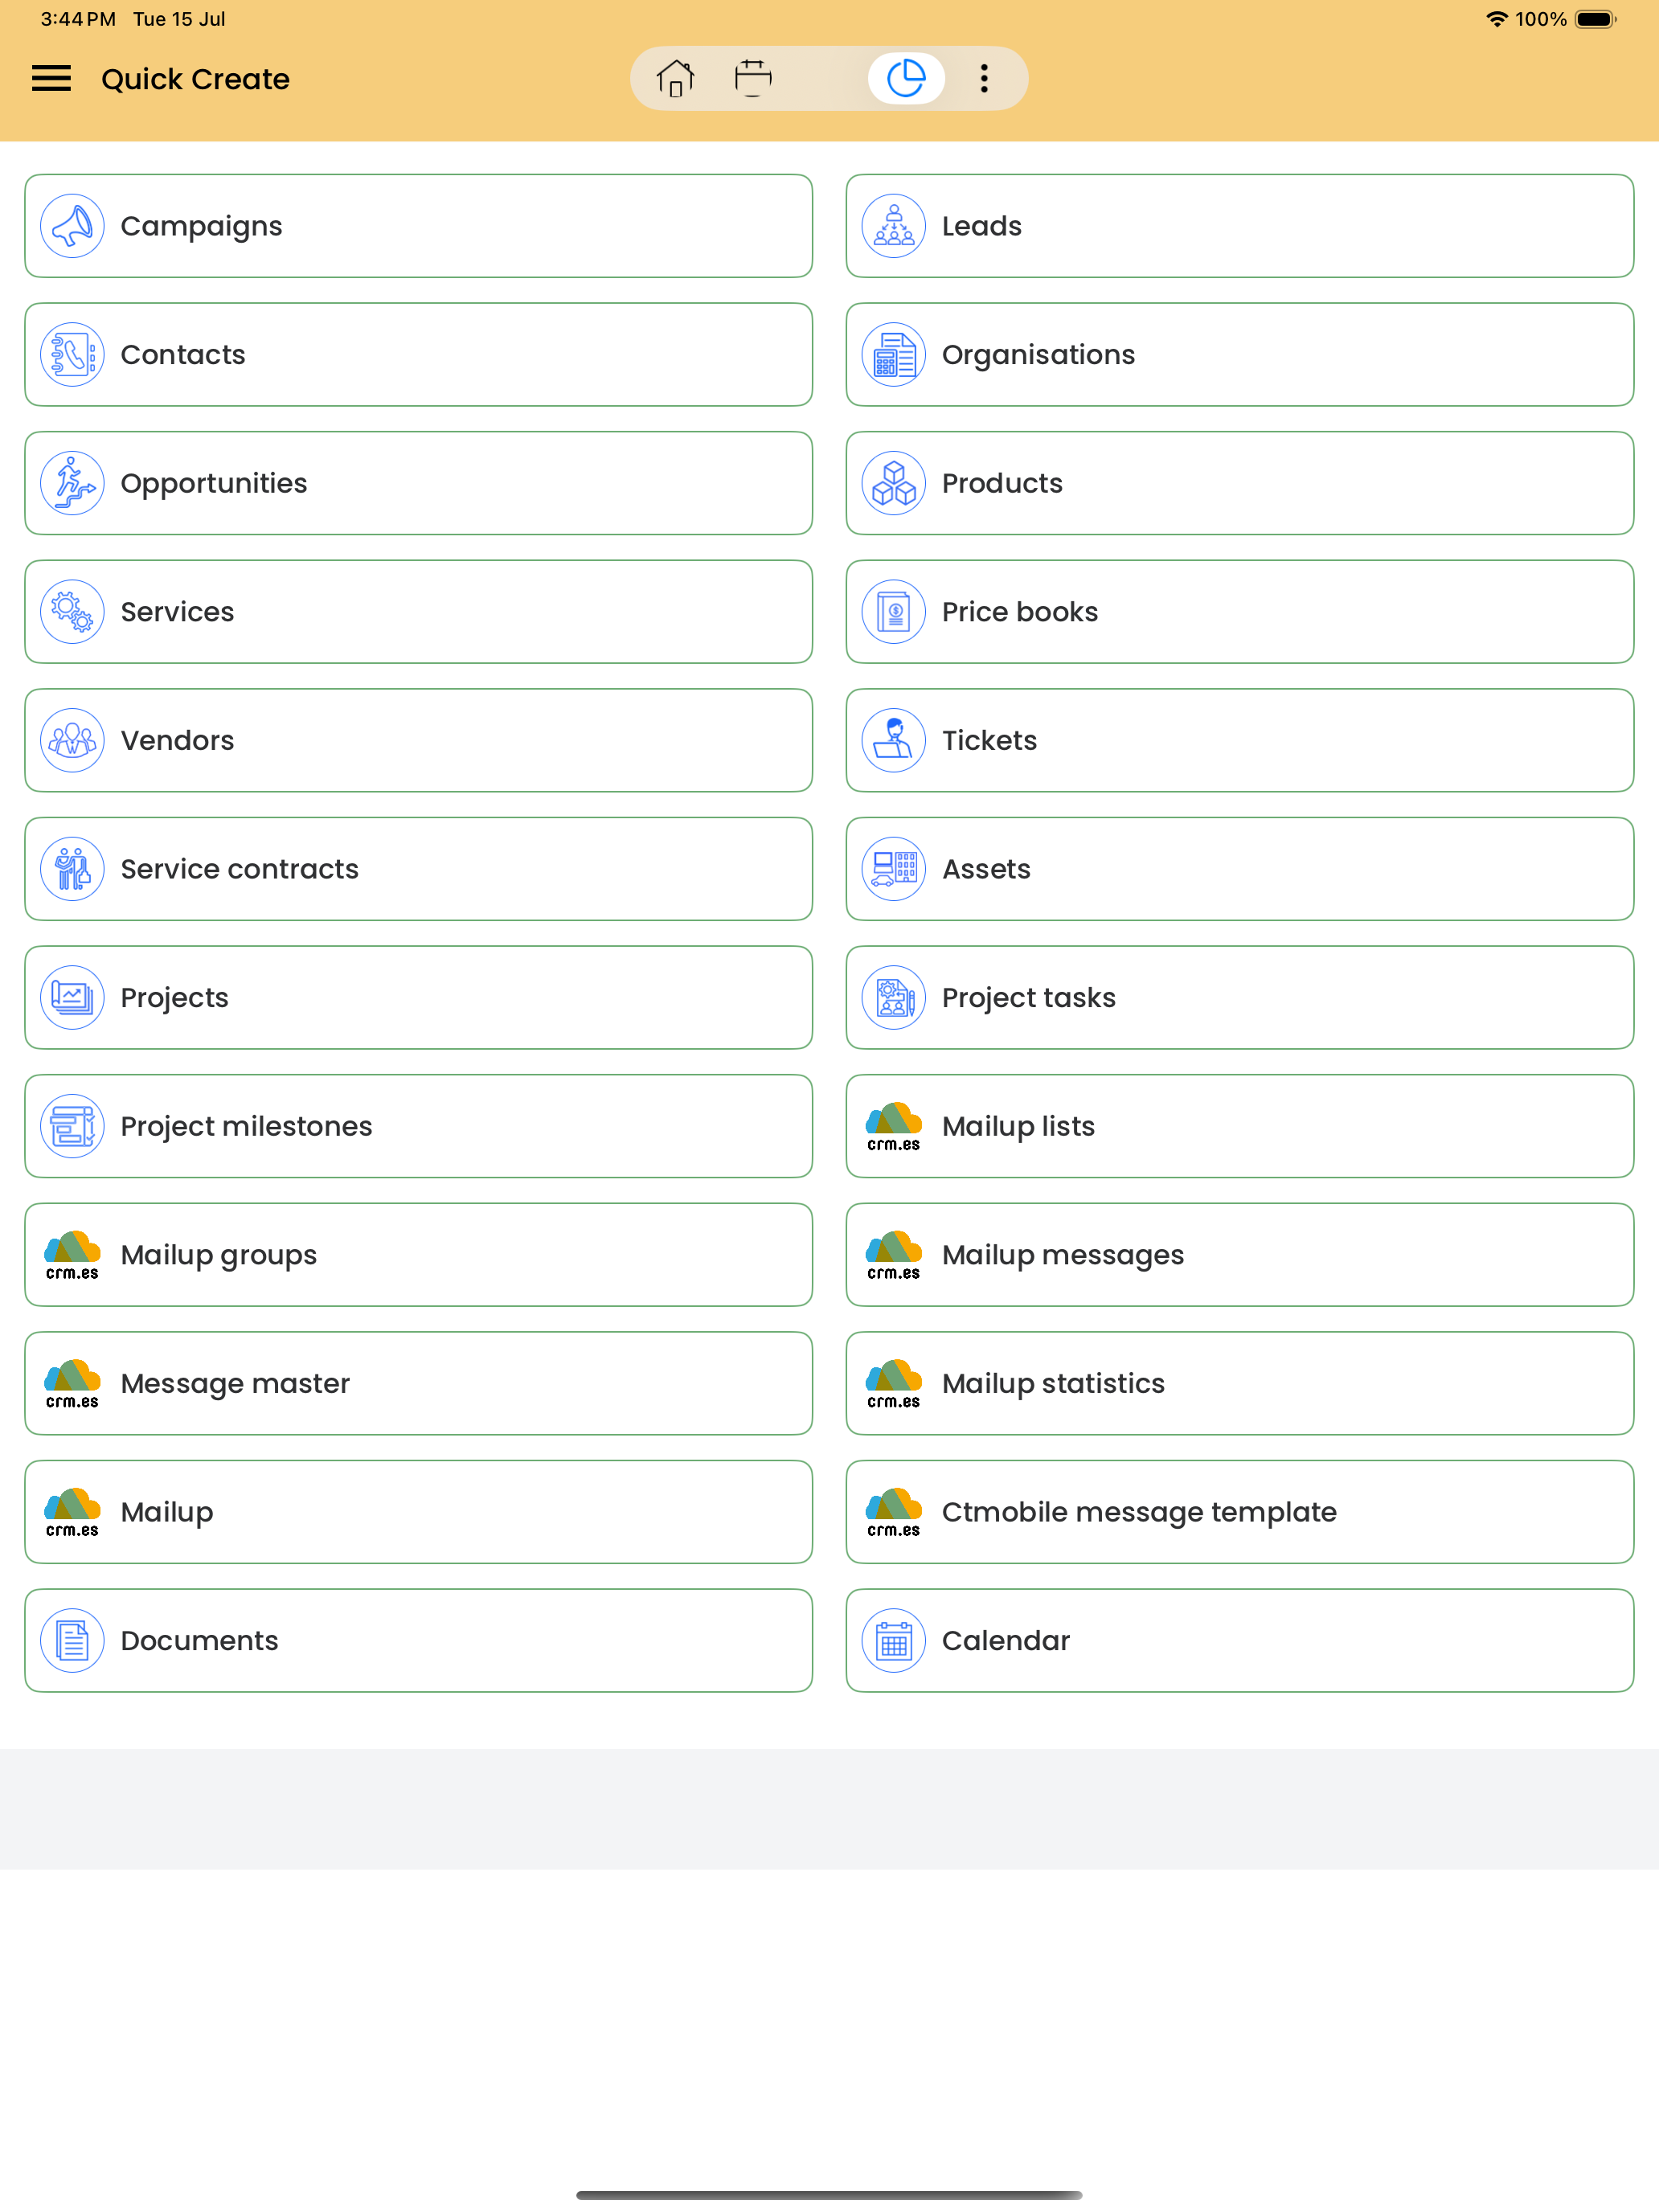Open Mailup lists
This screenshot has height=2212, width=1659.
point(1239,1127)
